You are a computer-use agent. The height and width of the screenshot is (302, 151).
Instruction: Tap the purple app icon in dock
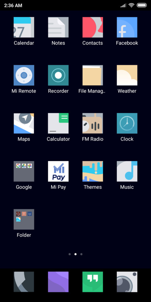pyautogui.click(x=58, y=282)
